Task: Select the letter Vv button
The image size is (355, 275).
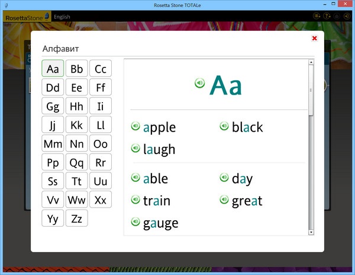Action: coord(53,199)
